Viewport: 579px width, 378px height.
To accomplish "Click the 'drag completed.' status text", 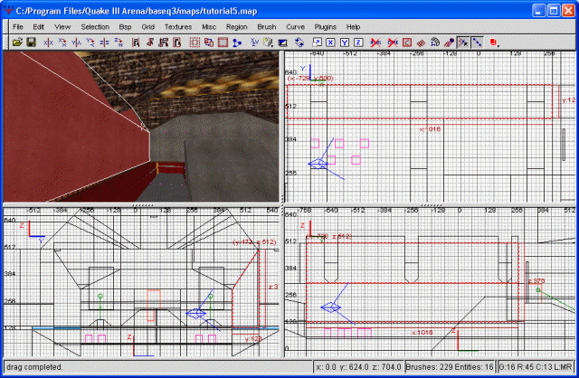I will pos(34,367).
